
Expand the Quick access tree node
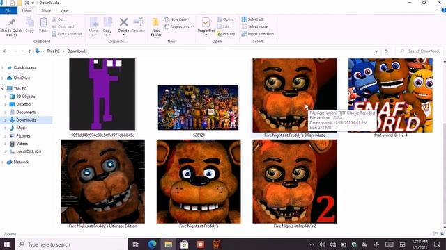coord(3,67)
